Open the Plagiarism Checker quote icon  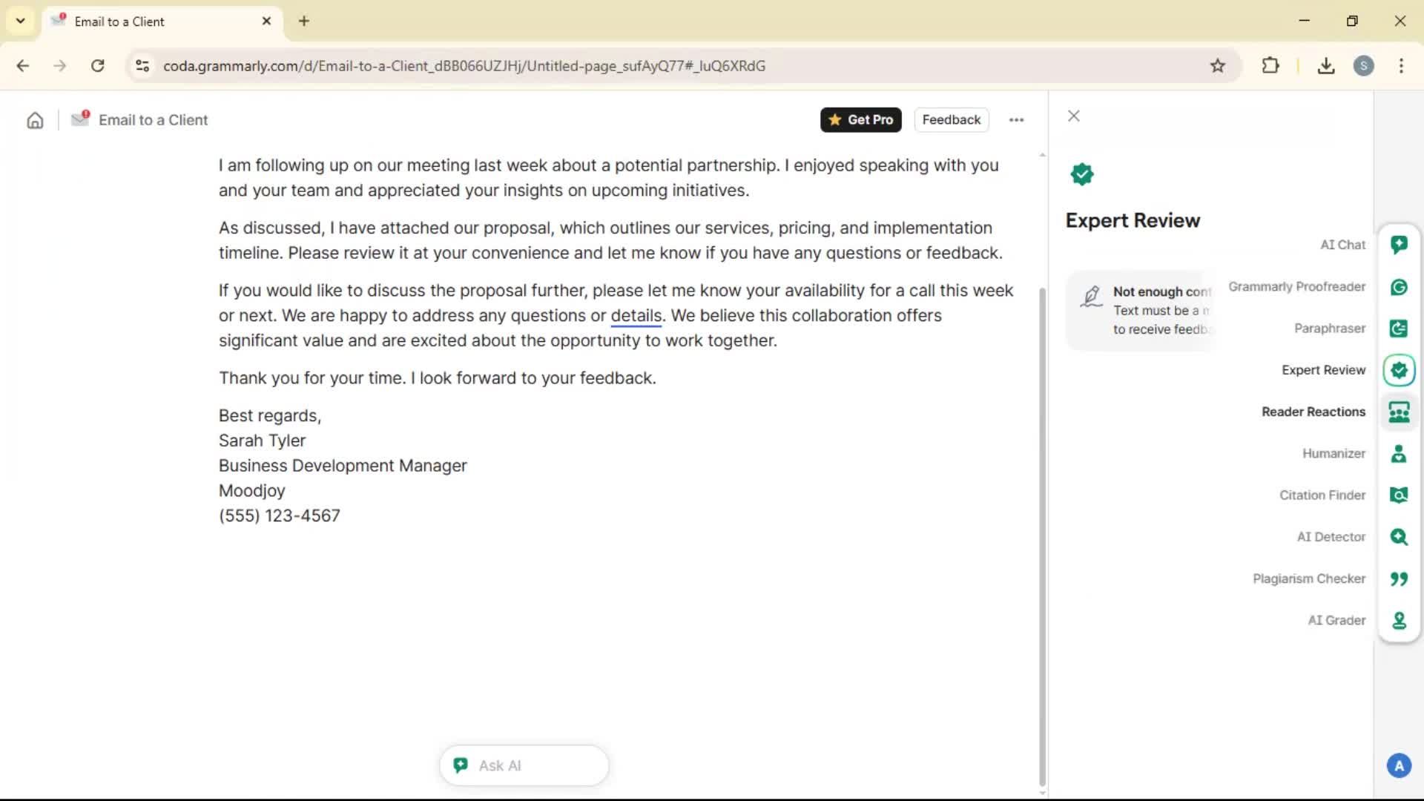(1399, 578)
